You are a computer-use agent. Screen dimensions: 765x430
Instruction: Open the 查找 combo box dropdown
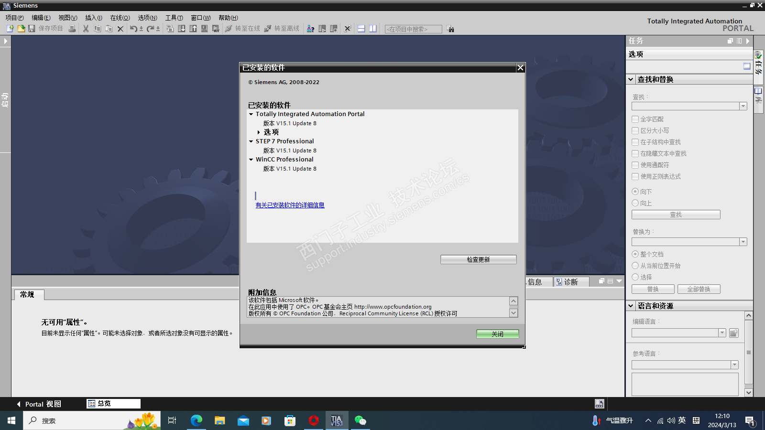coord(743,106)
